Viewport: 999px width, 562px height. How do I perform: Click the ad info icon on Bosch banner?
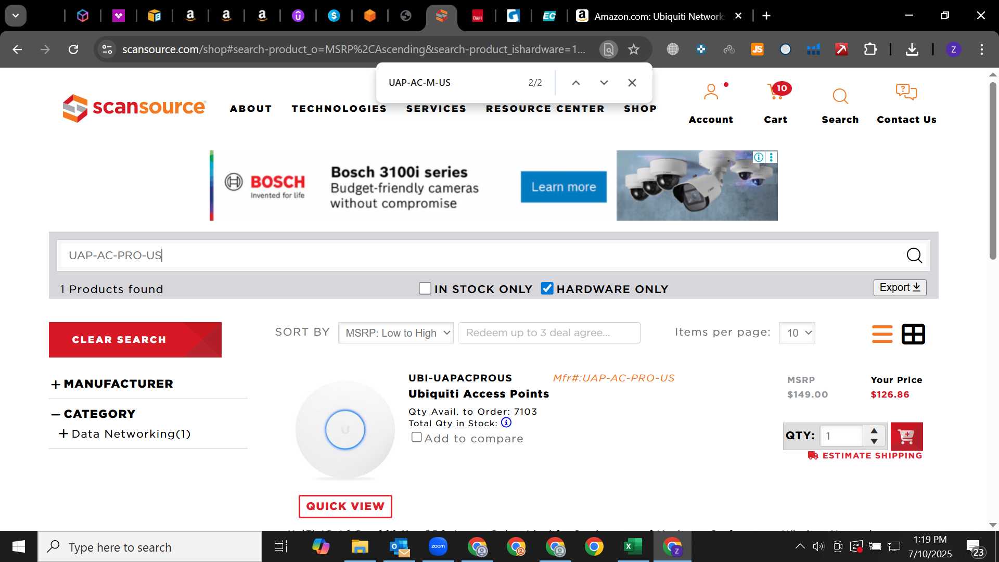759,157
